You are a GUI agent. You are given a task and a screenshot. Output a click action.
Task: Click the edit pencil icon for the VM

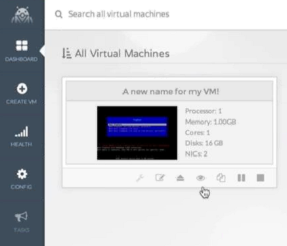pyautogui.click(x=160, y=178)
